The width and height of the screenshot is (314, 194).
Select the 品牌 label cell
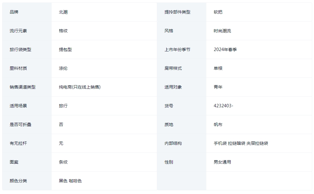pyautogui.click(x=27, y=12)
